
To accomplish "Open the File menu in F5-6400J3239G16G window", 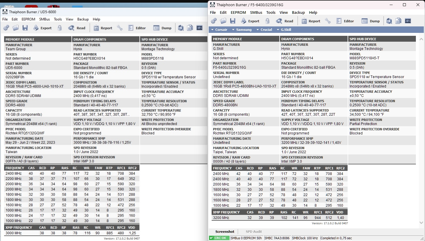I will [213, 13].
